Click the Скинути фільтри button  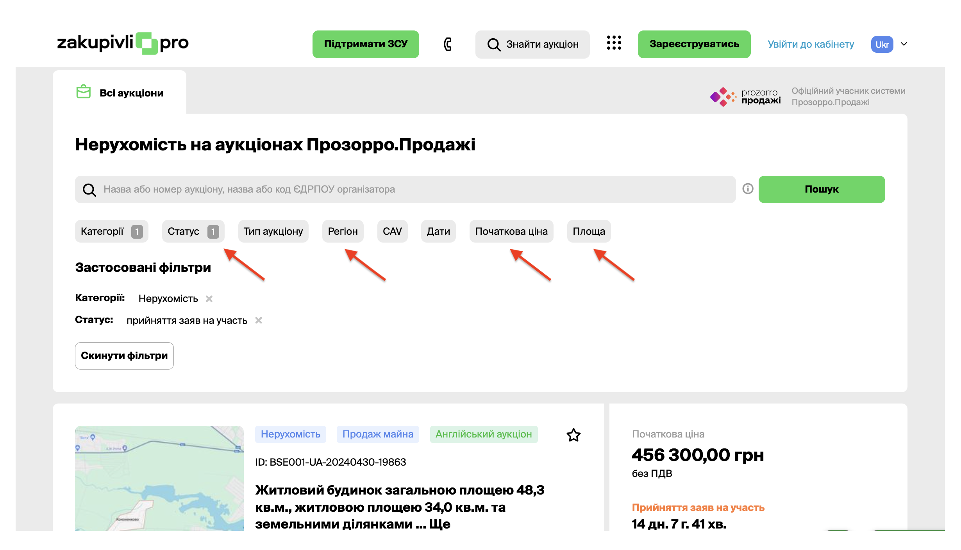(x=124, y=356)
